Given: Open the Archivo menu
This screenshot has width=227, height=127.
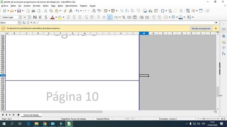Looking at the screenshot, I should pyautogui.click(x=5, y=6).
